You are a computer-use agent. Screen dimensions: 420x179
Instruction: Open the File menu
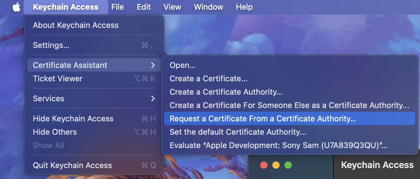(118, 7)
